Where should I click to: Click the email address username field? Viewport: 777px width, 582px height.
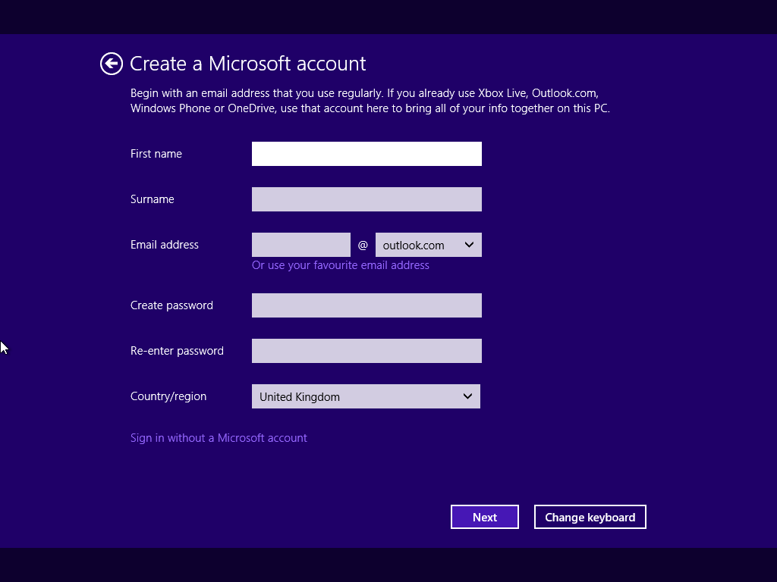[x=300, y=245]
